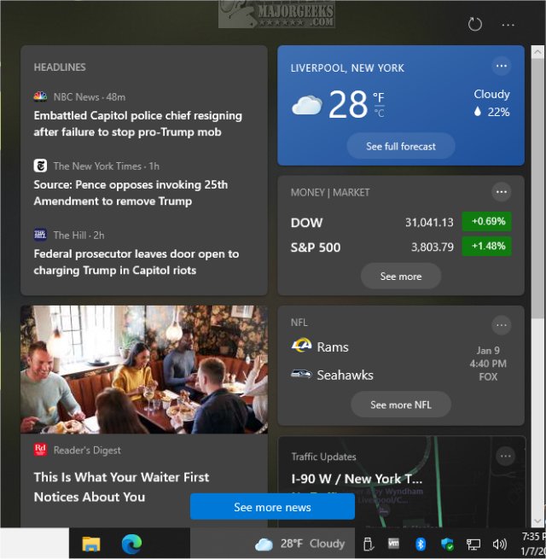This screenshot has width=546, height=559.
Task: Click the DOW +0.69% change badge
Action: (487, 221)
